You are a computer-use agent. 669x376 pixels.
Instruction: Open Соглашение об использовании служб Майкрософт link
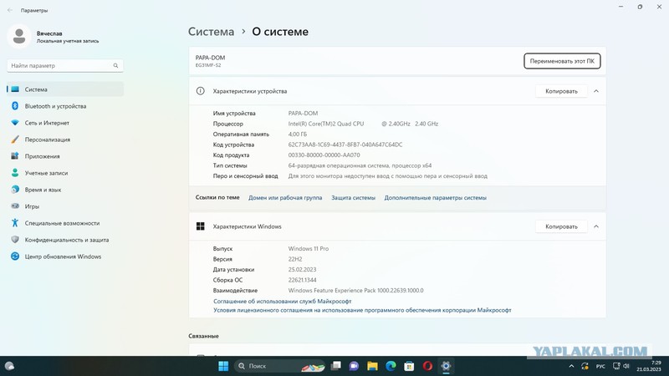tap(282, 301)
